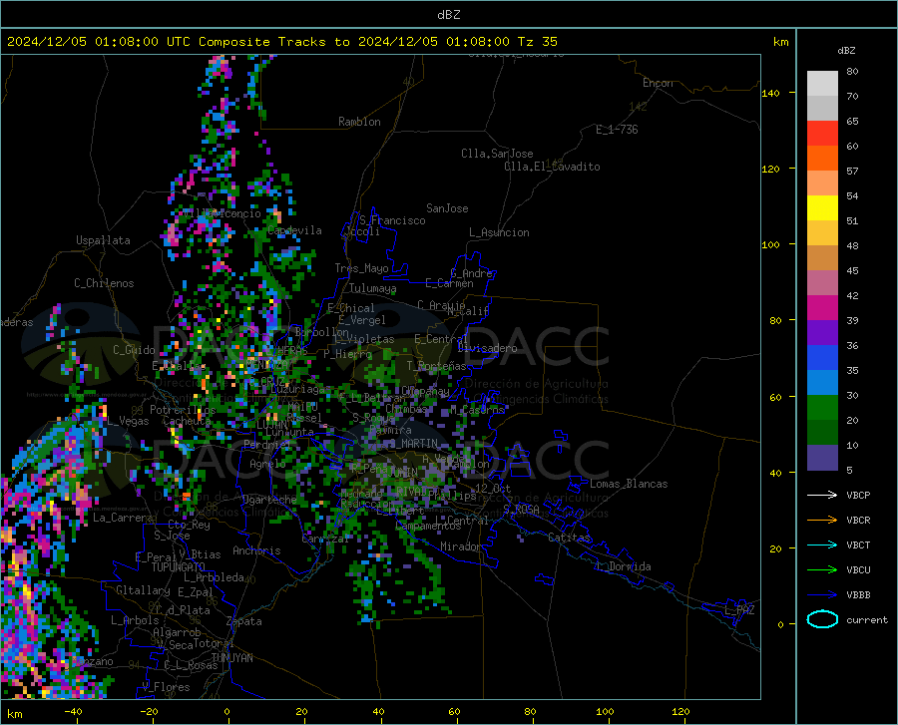
Task: Click the 'L_PAZ' map label
Action: pyautogui.click(x=739, y=610)
